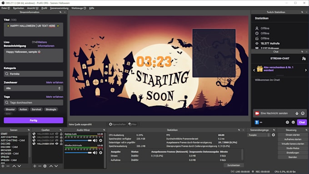
Task: Move source down in Quellen list
Action: (56, 166)
